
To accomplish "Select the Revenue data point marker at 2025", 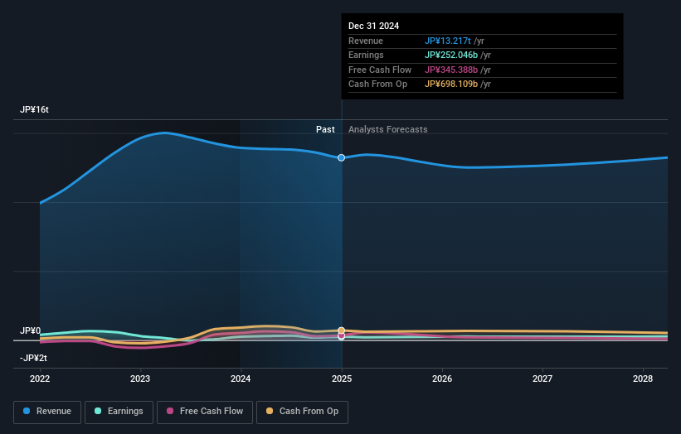I will pos(342,158).
